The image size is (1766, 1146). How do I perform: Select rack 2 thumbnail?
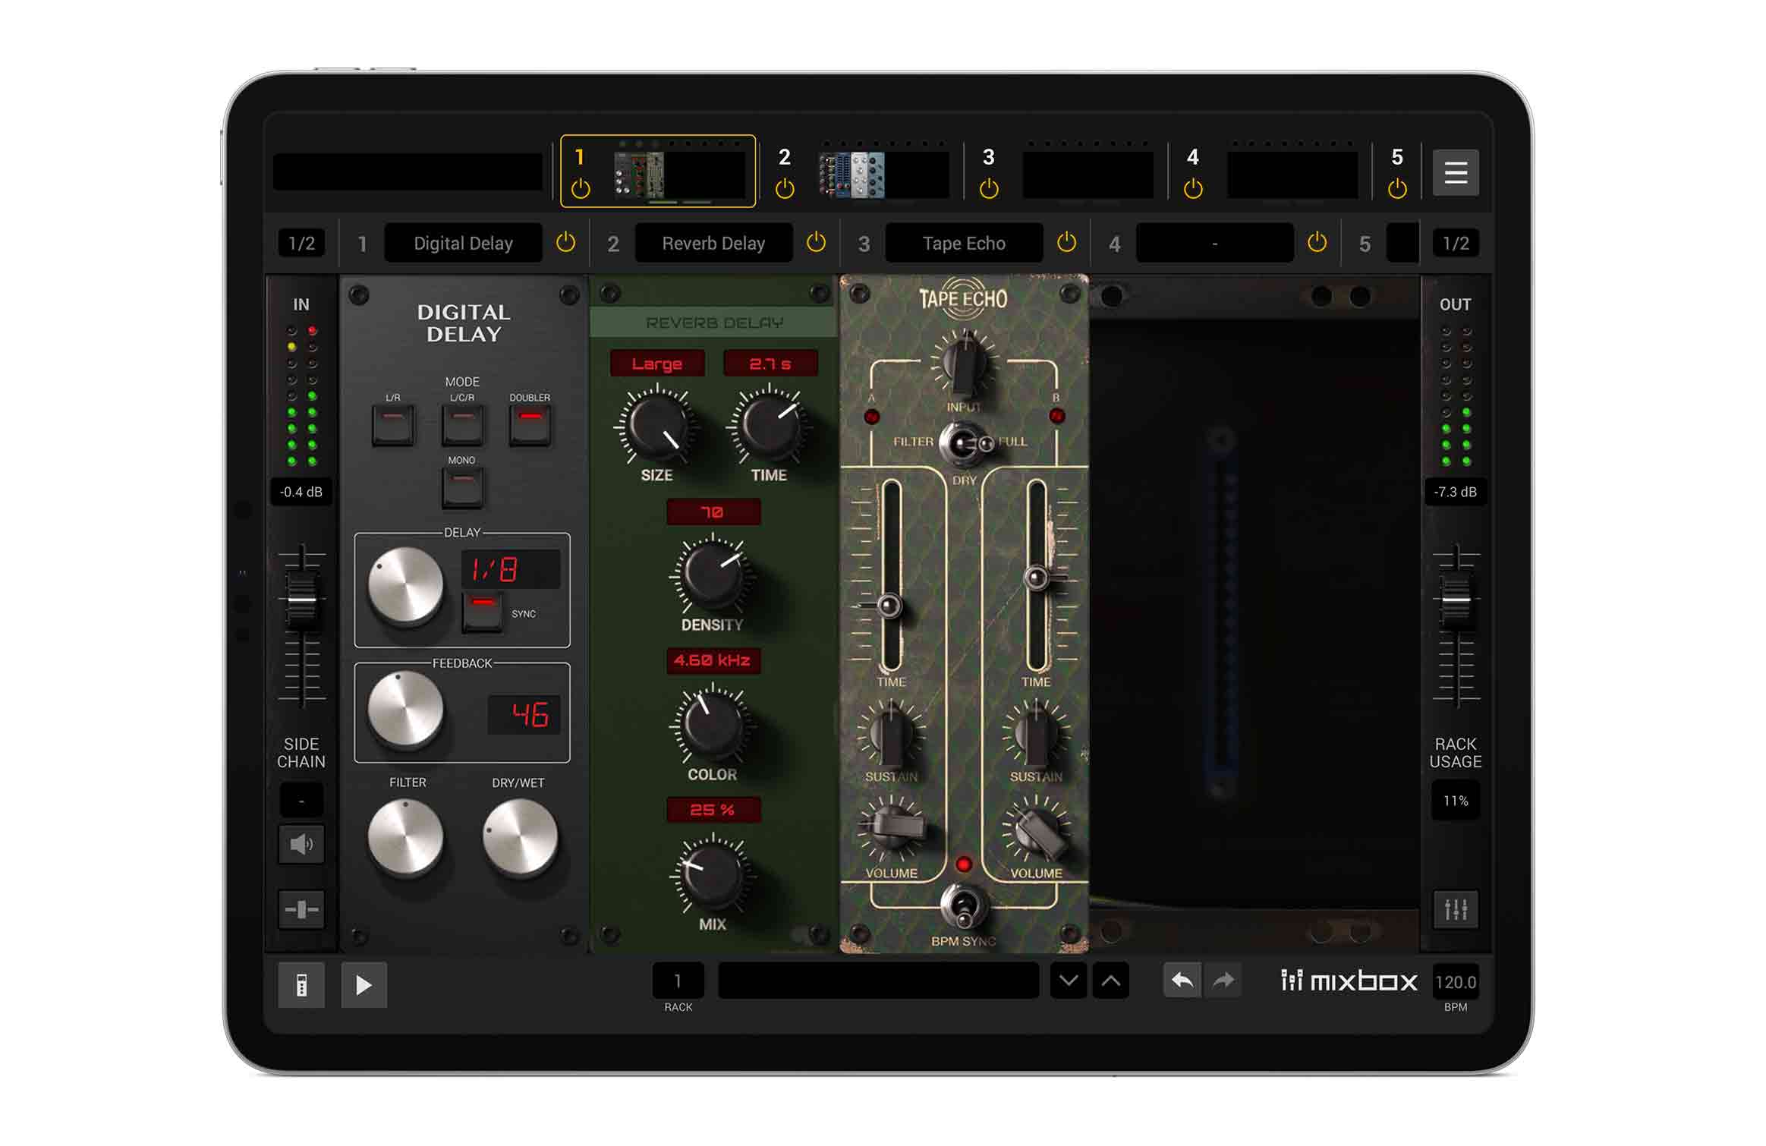(x=883, y=175)
